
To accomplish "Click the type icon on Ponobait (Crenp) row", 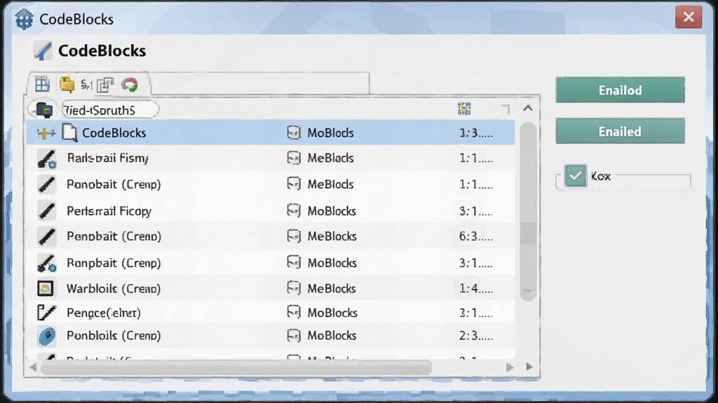I will point(294,184).
